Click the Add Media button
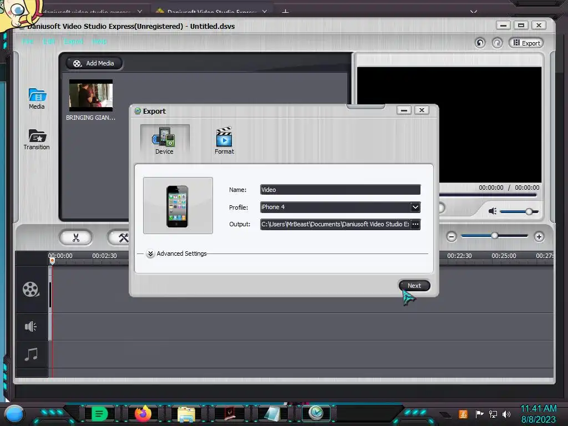Viewport: 568px width, 426px height. tap(94, 63)
